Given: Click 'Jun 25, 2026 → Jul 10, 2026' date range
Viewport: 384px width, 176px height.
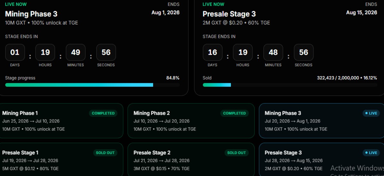Looking at the screenshot, I should [x=31, y=121].
